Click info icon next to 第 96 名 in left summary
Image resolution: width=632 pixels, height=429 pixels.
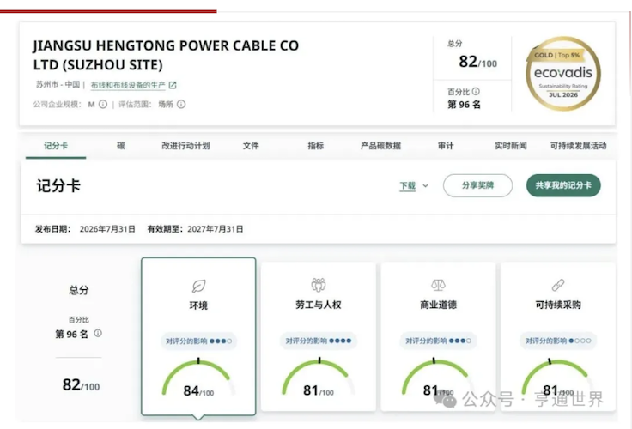coord(98,333)
